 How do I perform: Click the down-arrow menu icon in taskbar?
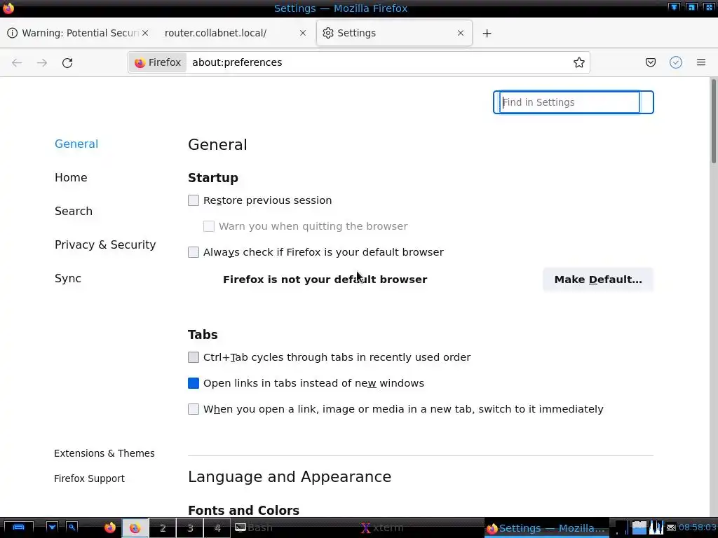52,527
